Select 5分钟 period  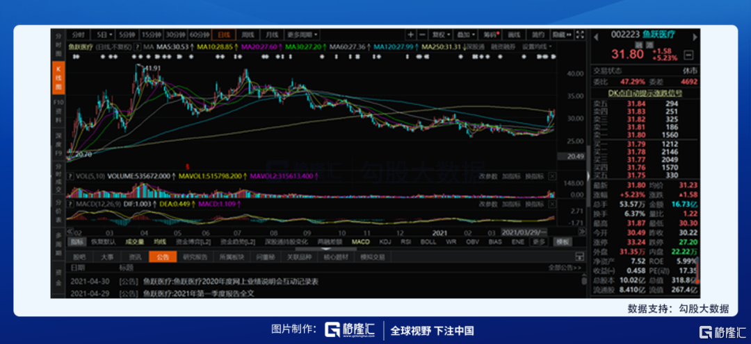(x=127, y=35)
